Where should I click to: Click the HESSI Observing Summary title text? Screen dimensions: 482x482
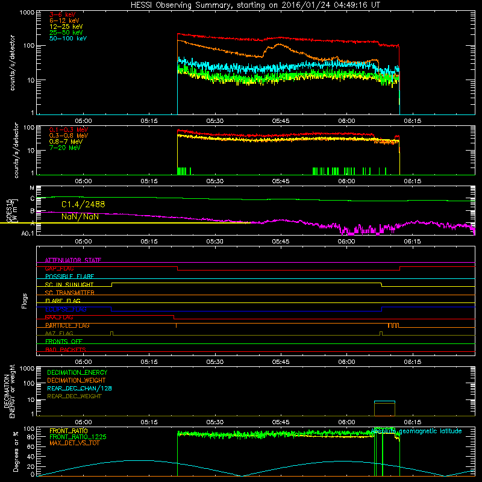pos(255,5)
